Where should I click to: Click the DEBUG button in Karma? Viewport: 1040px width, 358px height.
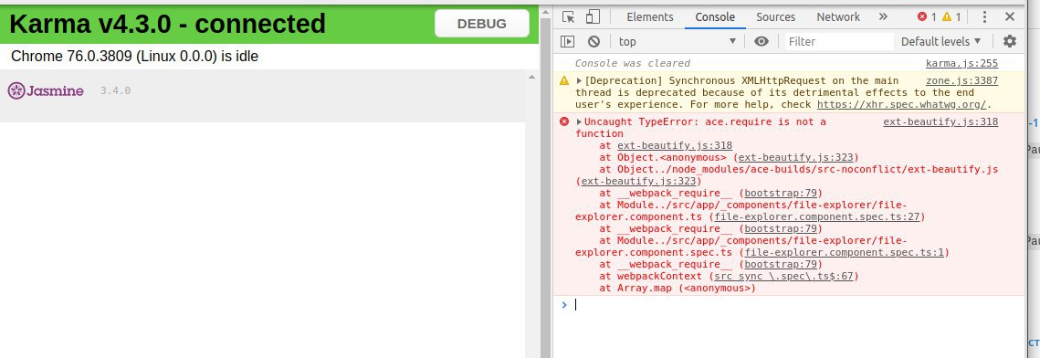point(481,24)
